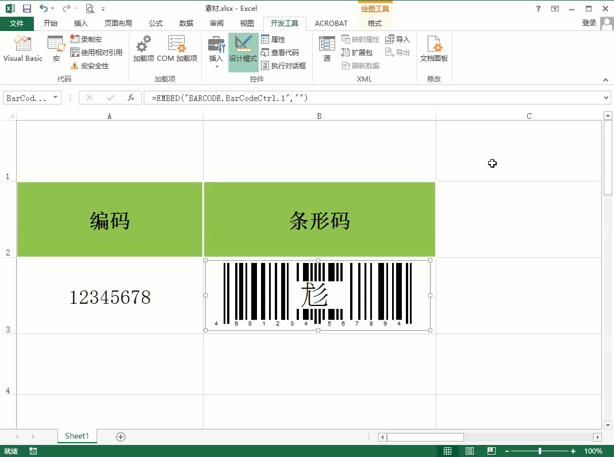Click Run Dialog (执行对话框)

(x=283, y=65)
